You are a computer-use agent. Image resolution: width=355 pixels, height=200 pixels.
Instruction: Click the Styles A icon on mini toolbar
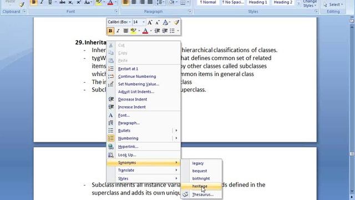point(165,22)
